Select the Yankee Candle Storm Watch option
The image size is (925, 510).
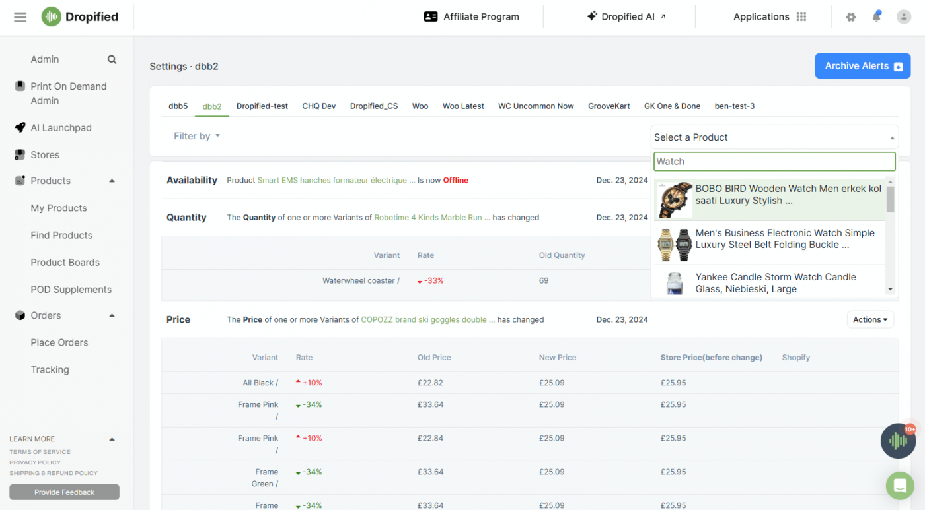tap(770, 280)
